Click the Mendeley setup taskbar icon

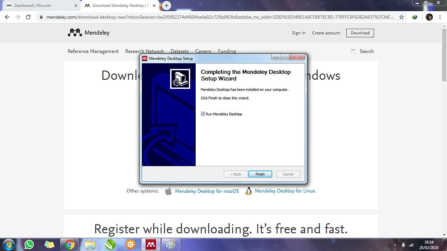pyautogui.click(x=151, y=245)
